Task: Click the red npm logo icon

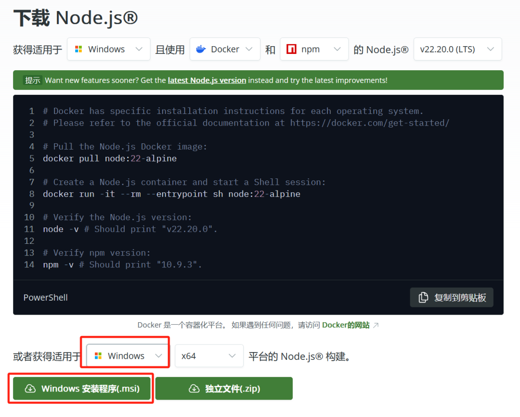Action: 291,50
